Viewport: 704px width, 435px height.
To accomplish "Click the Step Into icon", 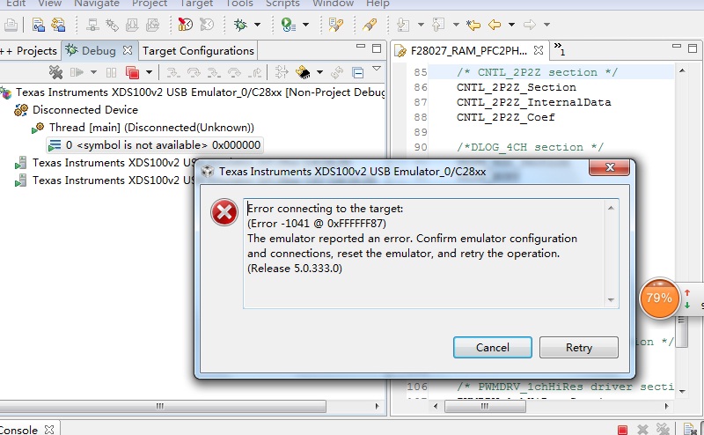I will coord(172,72).
